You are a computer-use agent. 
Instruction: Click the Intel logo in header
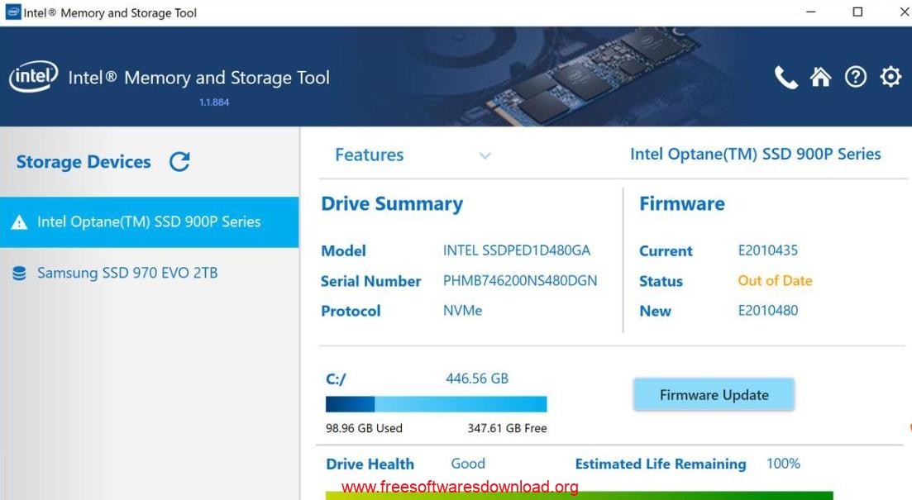pyautogui.click(x=33, y=76)
